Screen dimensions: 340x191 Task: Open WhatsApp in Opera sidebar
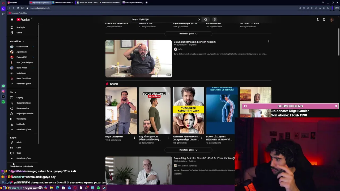click(3, 86)
